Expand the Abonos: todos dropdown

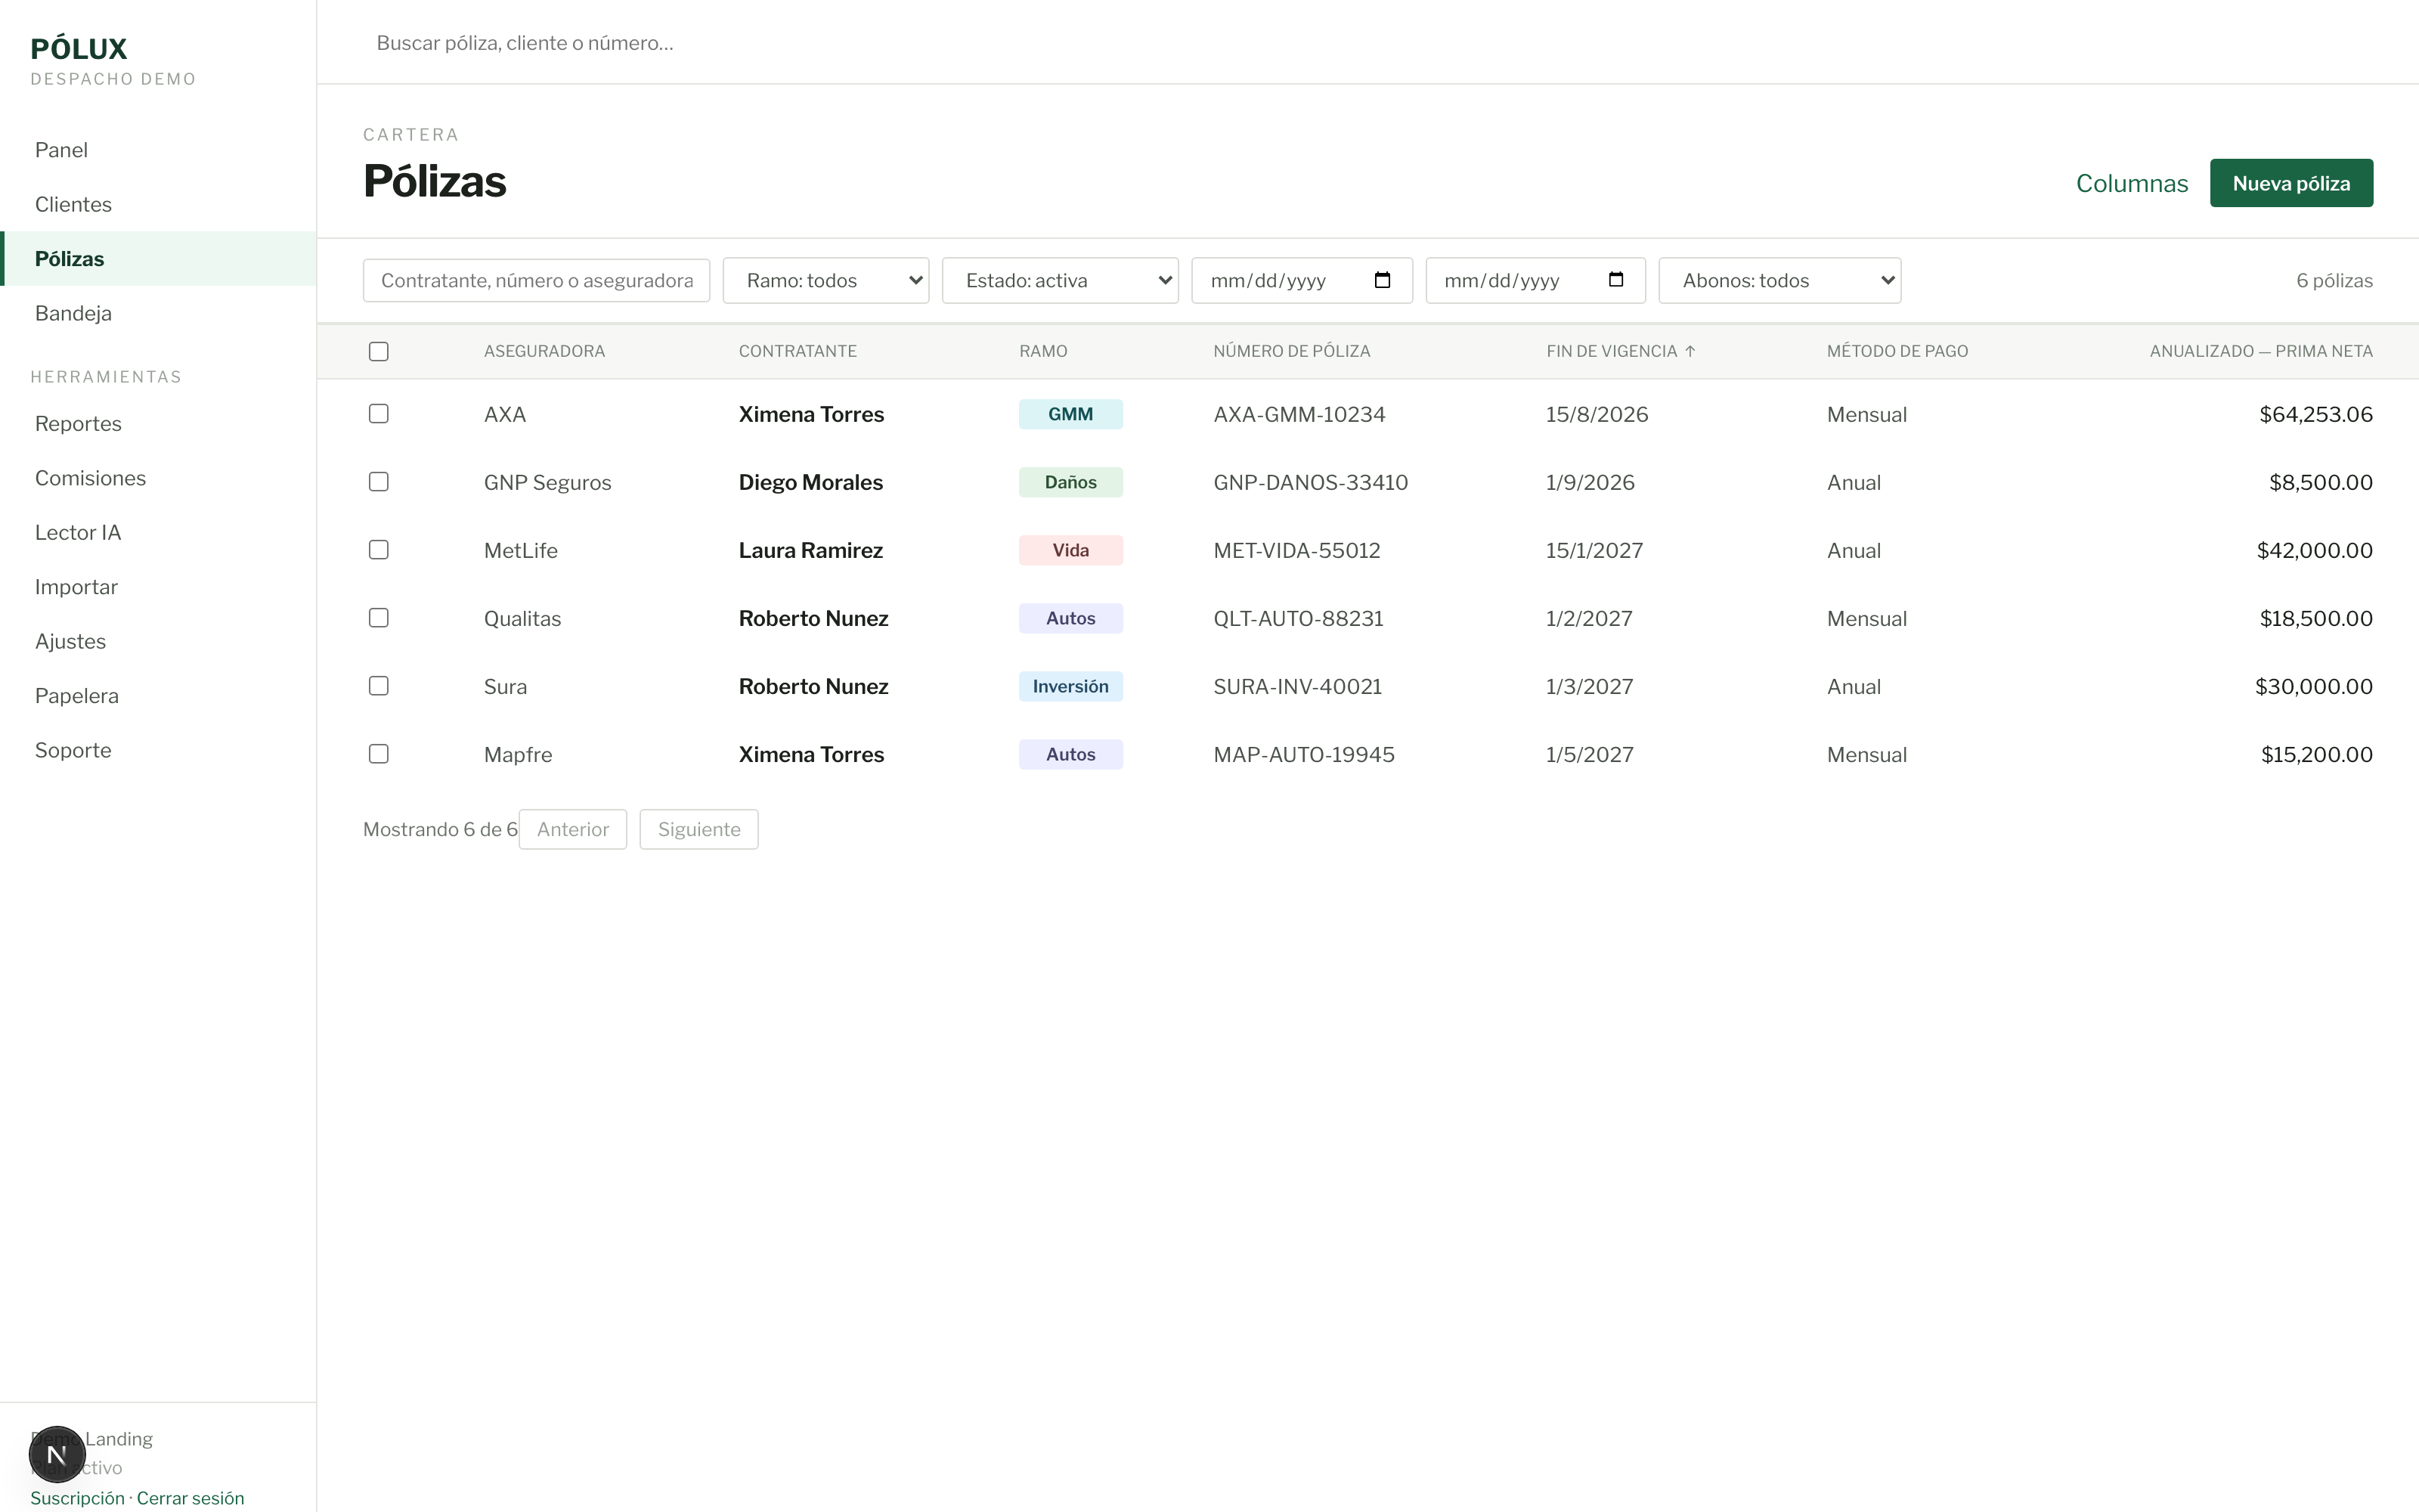(1779, 280)
